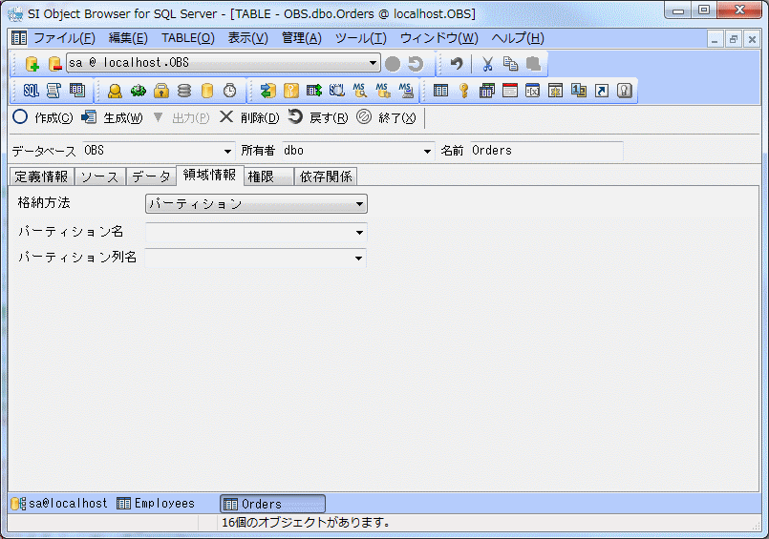Click the padlock icon in toolbar

(x=161, y=91)
